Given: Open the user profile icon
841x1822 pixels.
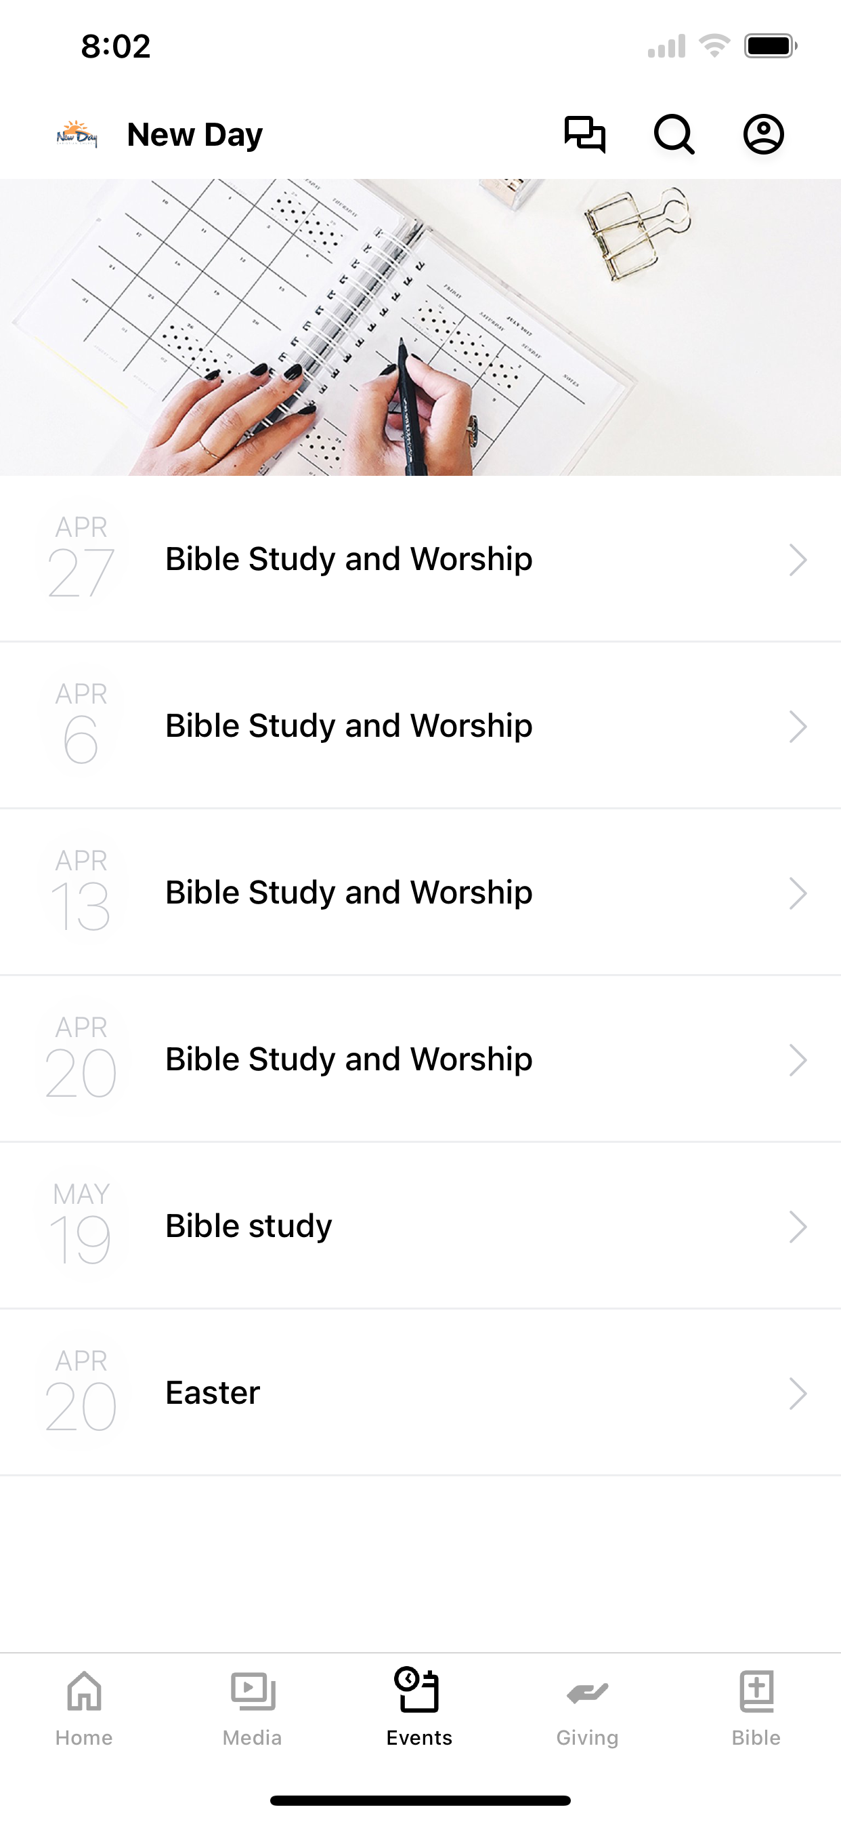Looking at the screenshot, I should pyautogui.click(x=763, y=134).
